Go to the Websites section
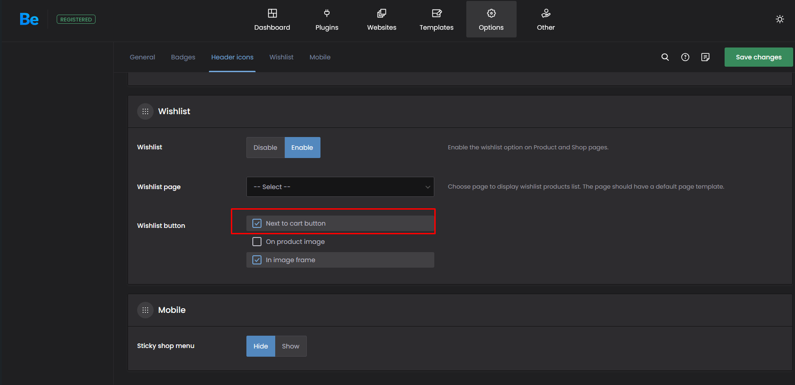This screenshot has height=385, width=795. [382, 19]
